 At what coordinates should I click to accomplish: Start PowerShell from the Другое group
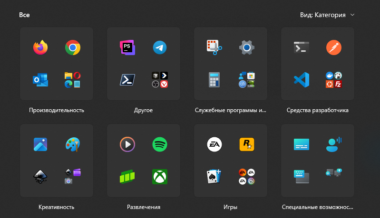tap(127, 80)
